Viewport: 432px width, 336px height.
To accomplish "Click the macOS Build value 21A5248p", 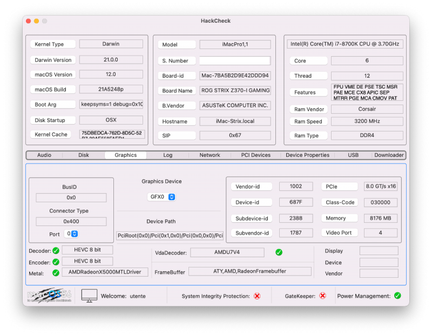I will click(x=111, y=89).
